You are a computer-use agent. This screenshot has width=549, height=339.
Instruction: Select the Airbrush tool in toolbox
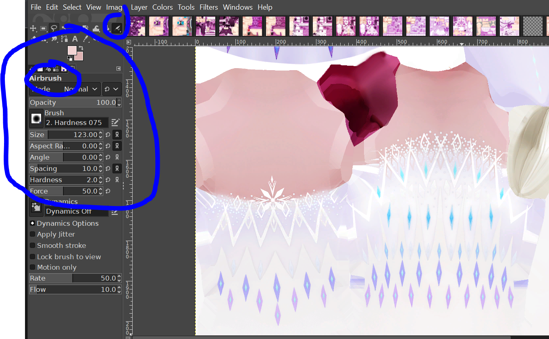tap(117, 28)
